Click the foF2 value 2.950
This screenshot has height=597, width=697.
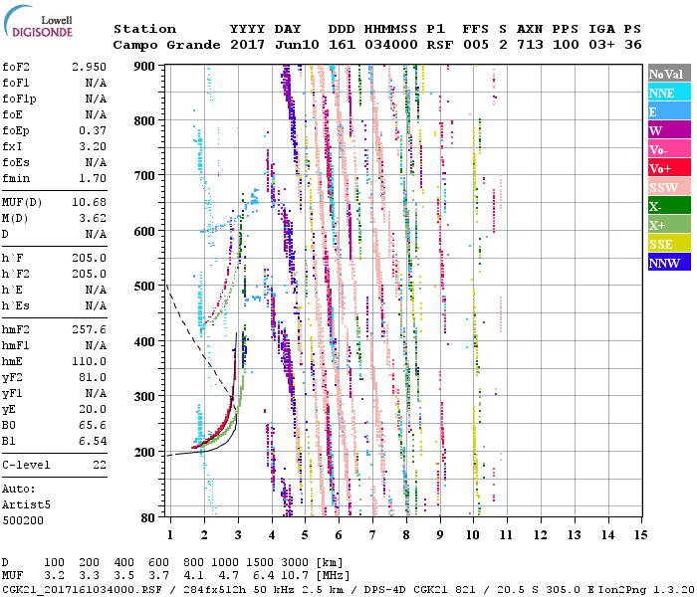[x=90, y=67]
